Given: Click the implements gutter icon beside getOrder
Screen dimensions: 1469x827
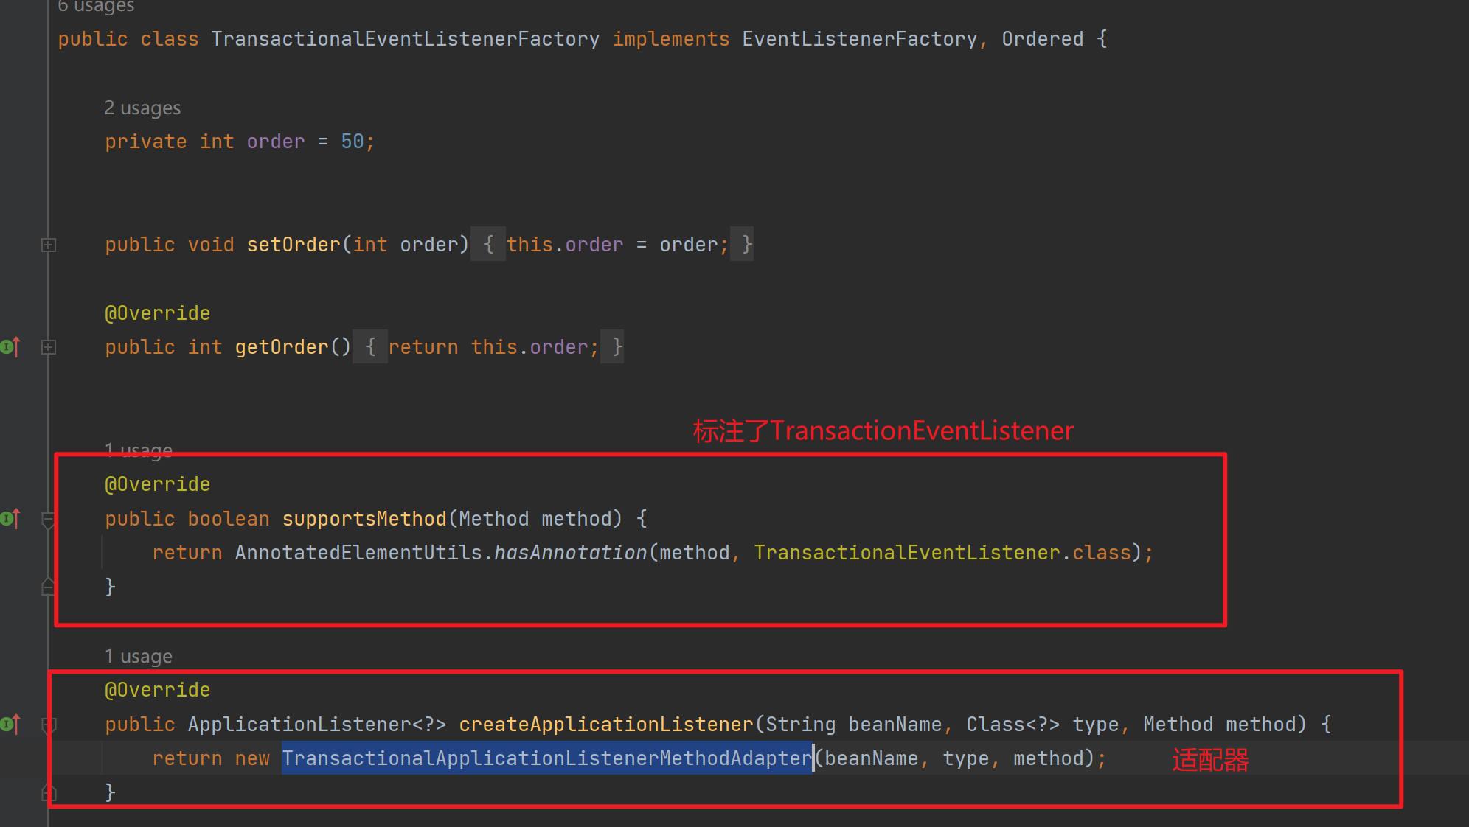Looking at the screenshot, I should [10, 346].
